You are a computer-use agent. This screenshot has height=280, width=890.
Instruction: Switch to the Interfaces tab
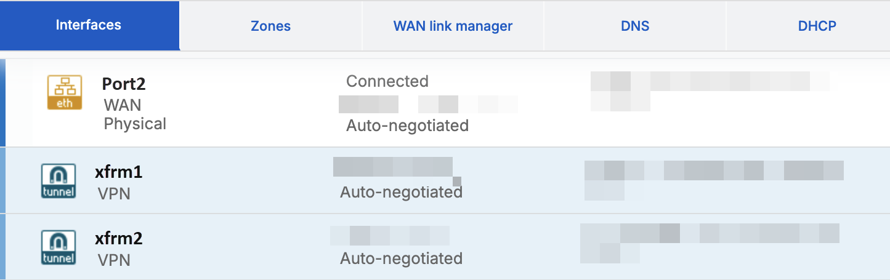point(89,25)
